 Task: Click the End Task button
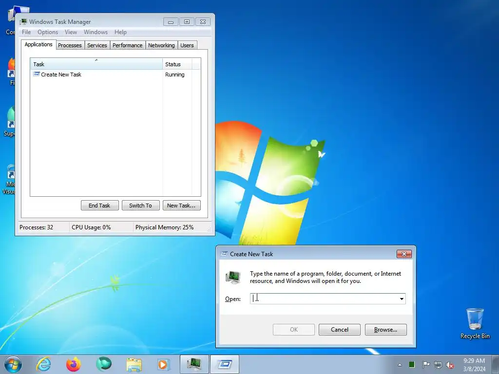coord(99,206)
